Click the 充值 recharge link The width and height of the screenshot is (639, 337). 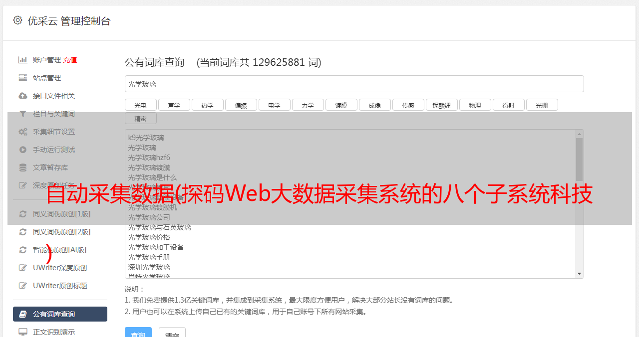70,60
